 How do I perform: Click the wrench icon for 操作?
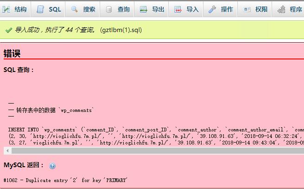click(212, 9)
